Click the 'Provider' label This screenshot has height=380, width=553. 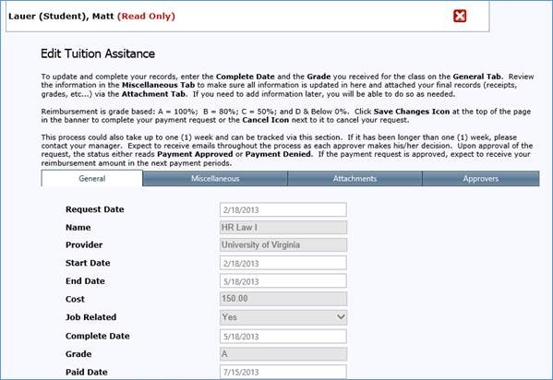point(84,245)
